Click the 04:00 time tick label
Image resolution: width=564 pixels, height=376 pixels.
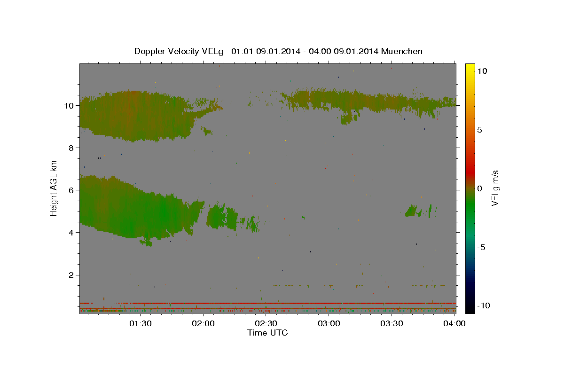point(455,323)
